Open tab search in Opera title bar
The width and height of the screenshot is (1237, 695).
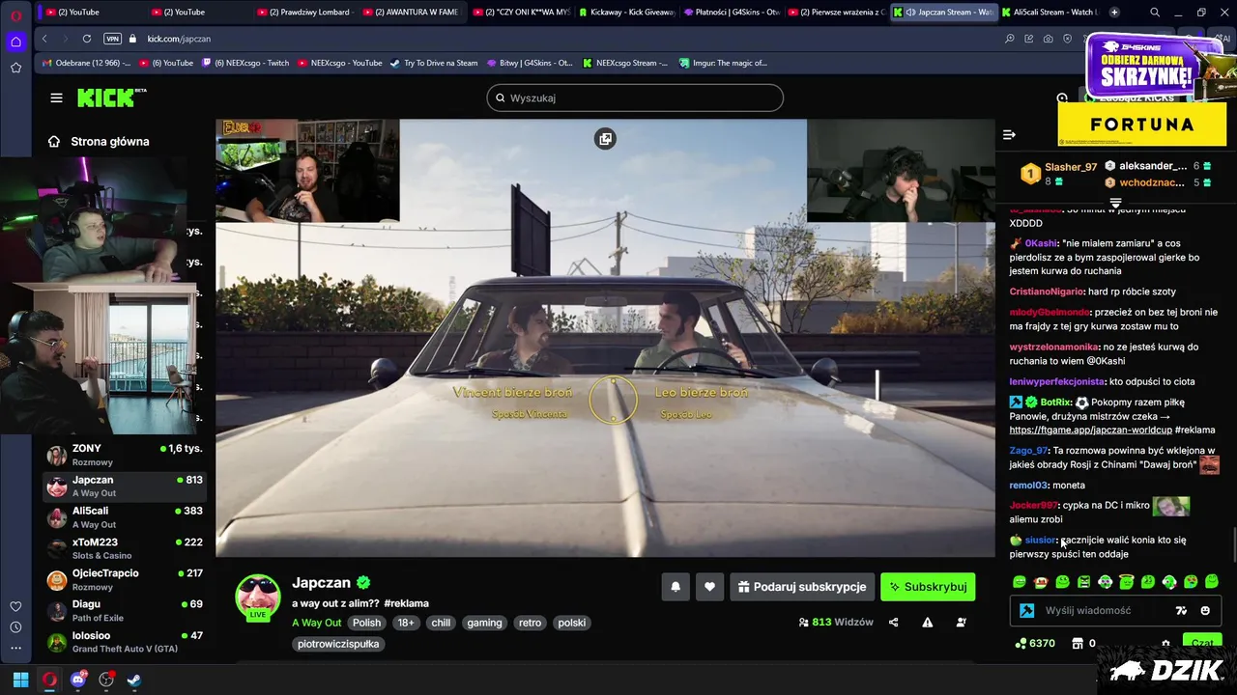(x=1155, y=12)
